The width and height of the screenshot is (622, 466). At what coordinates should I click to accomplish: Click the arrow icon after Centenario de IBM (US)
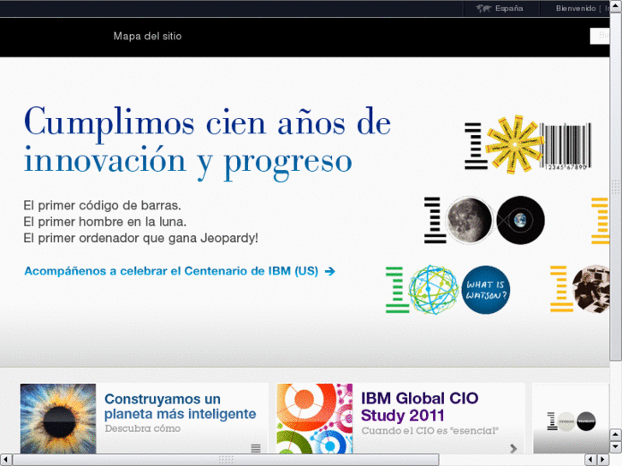(330, 271)
